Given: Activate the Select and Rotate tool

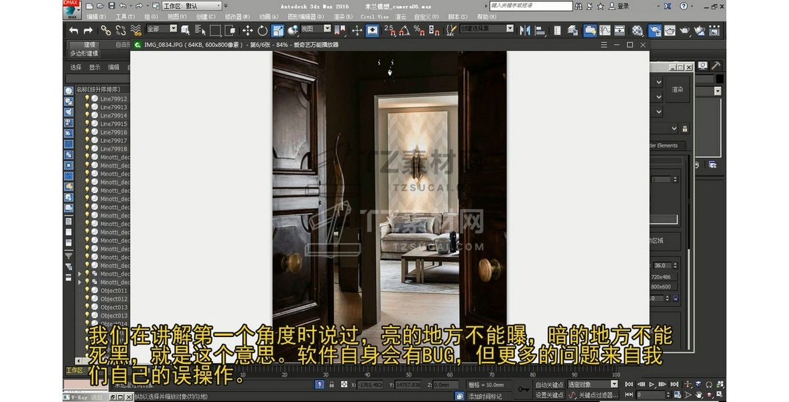Looking at the screenshot, I should point(262,31).
